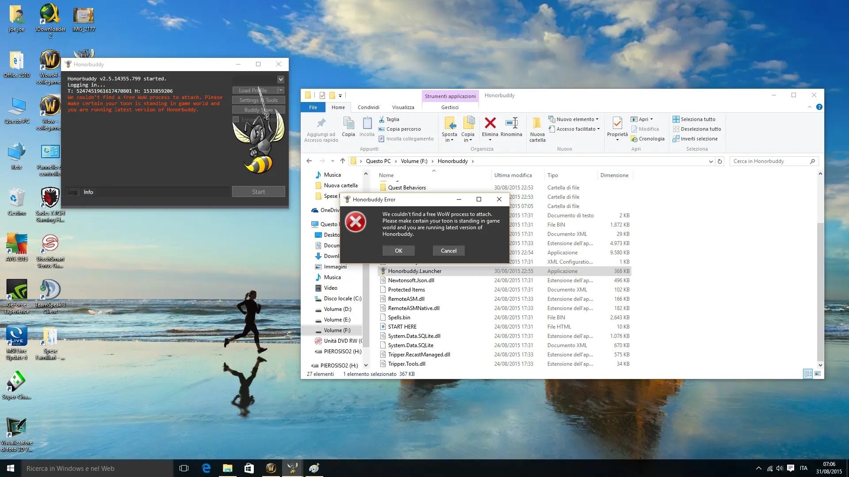Click the Proprietà checkmark icon
849x477 pixels.
(617, 123)
